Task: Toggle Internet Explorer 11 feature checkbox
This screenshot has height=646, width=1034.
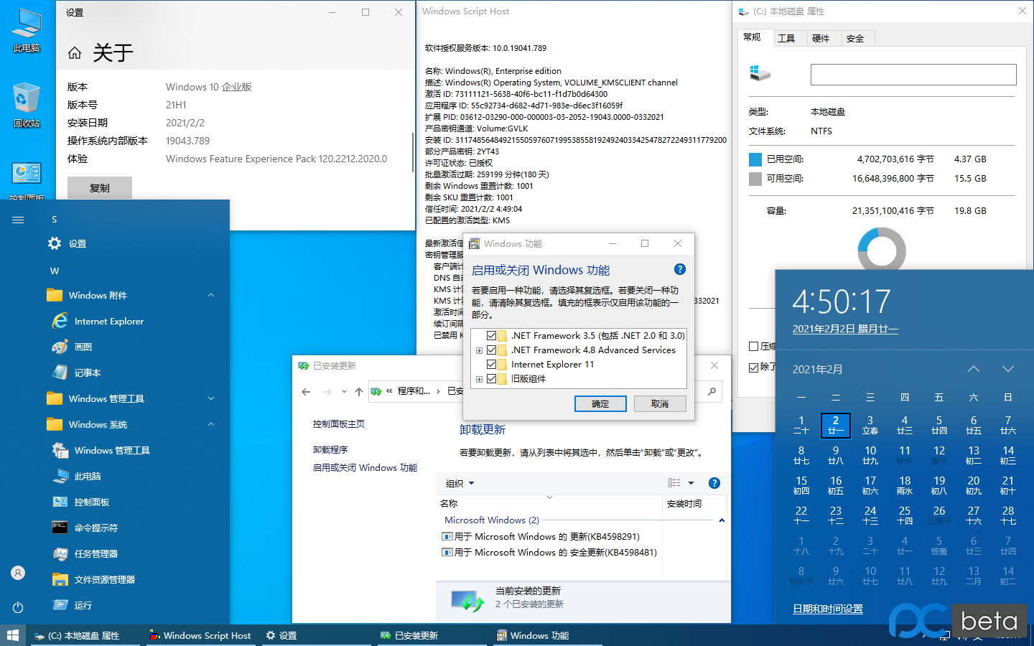Action: (492, 365)
